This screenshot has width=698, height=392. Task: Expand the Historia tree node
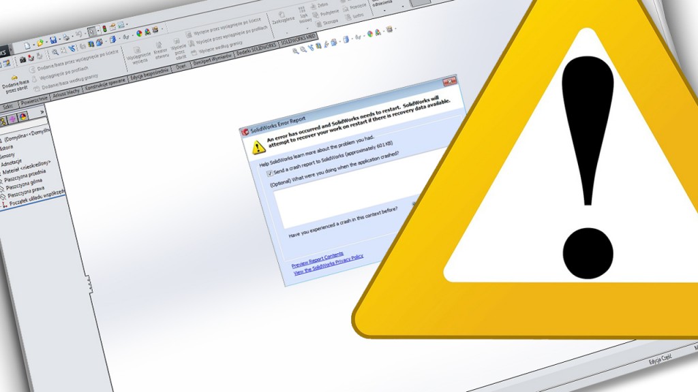[10, 148]
